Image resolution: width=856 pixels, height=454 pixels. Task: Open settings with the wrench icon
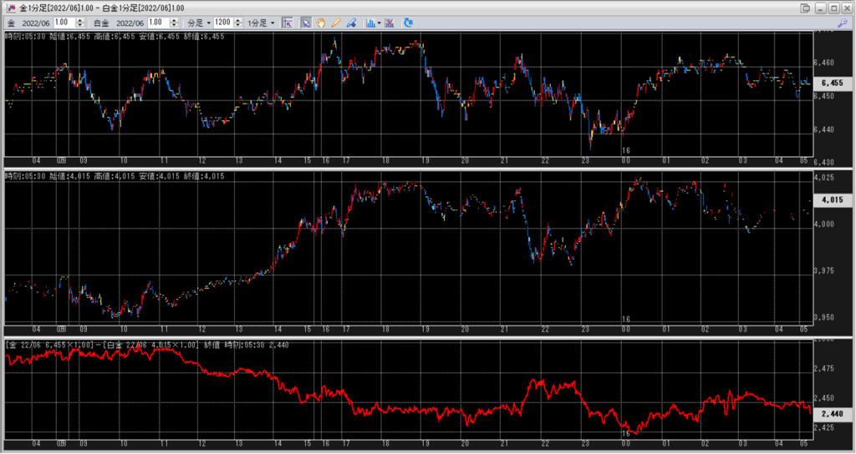(x=843, y=23)
